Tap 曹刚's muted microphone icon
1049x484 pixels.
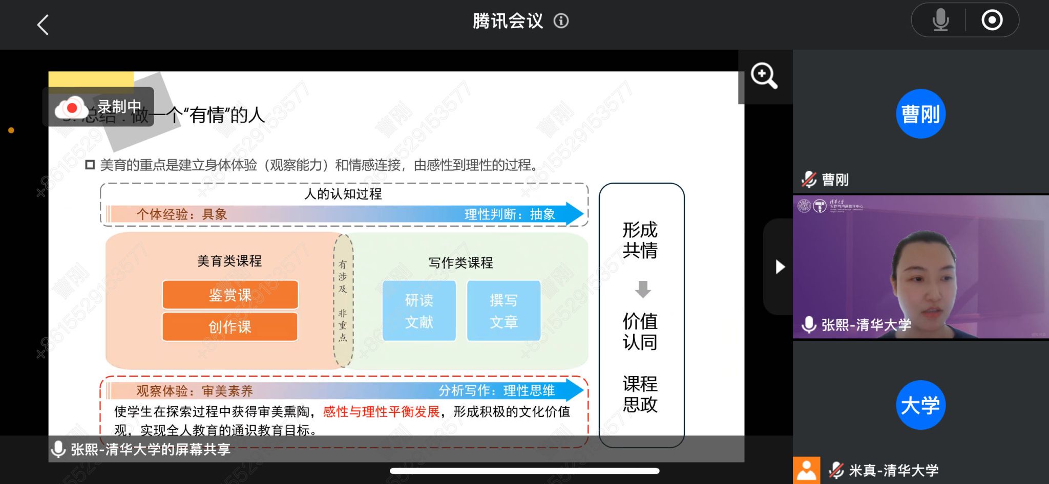[x=809, y=180]
